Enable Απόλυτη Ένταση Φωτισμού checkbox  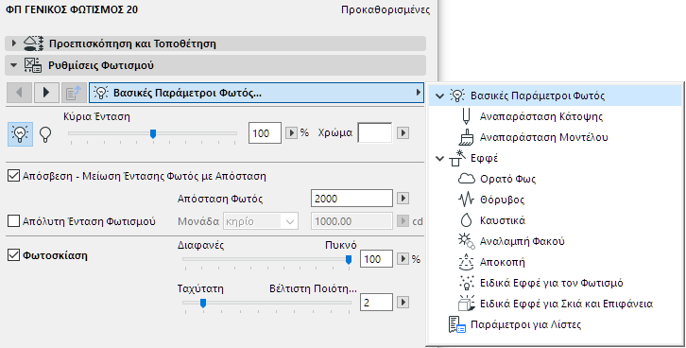pyautogui.click(x=13, y=221)
